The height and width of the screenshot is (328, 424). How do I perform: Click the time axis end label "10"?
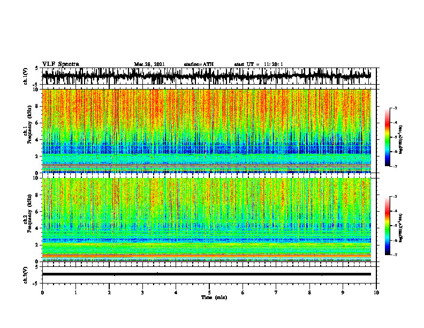click(x=376, y=293)
